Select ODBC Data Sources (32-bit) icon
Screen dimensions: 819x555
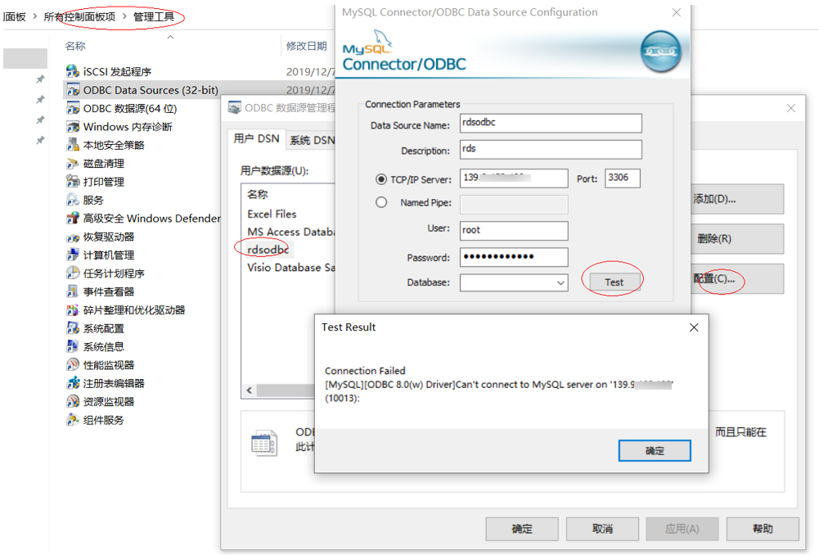(x=73, y=90)
